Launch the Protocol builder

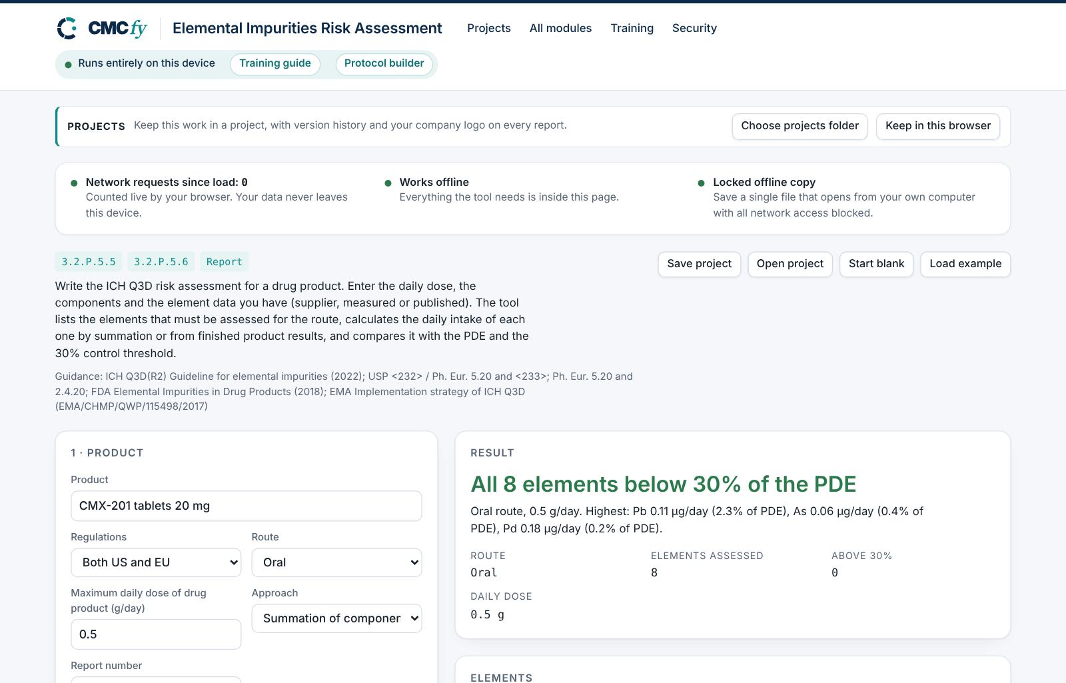click(384, 64)
